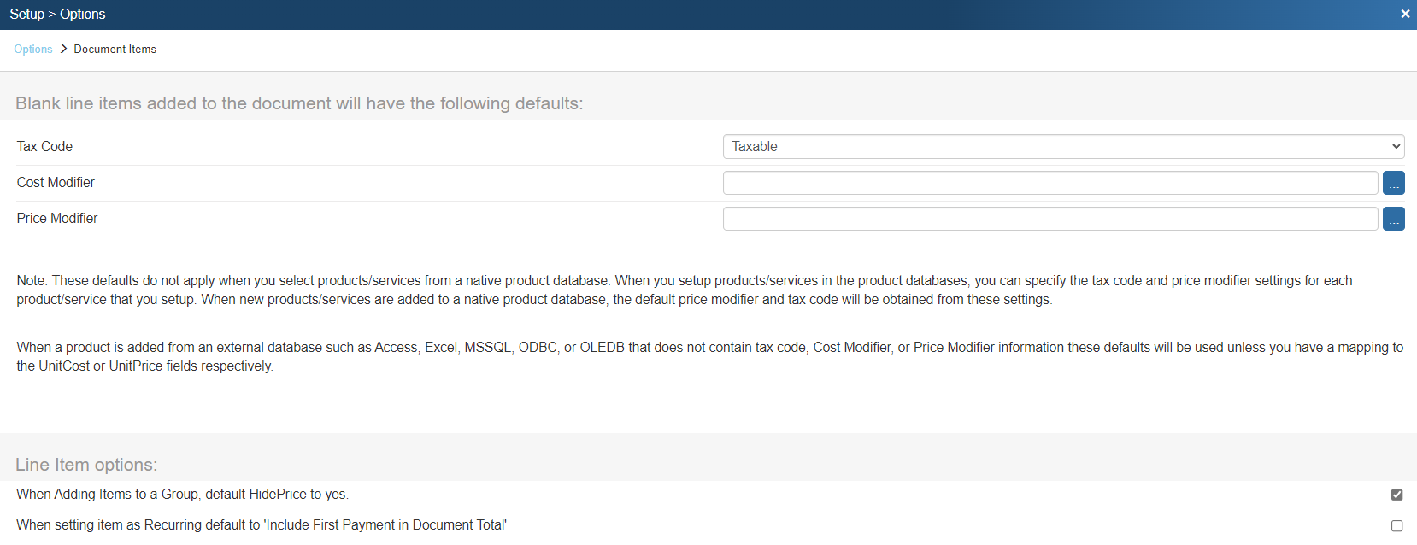Click the Cost Modifier label
The image size is (1417, 545).
[x=56, y=183]
